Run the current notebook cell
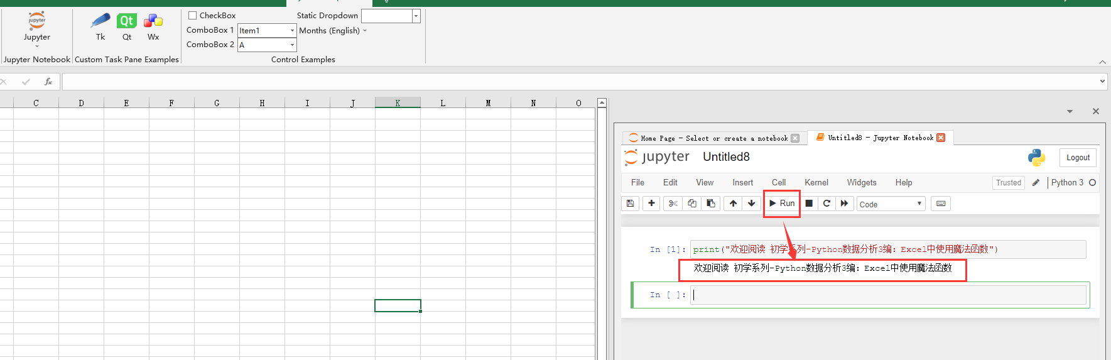This screenshot has height=360, width=1111. [x=782, y=204]
